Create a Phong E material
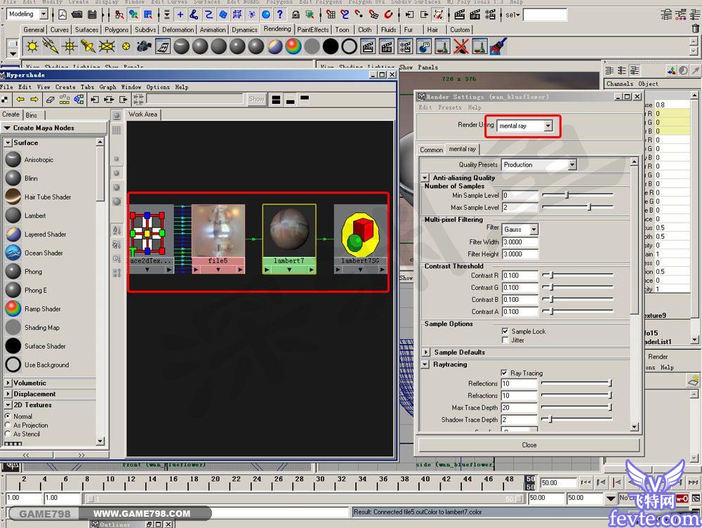The width and height of the screenshot is (702, 528). pos(13,290)
